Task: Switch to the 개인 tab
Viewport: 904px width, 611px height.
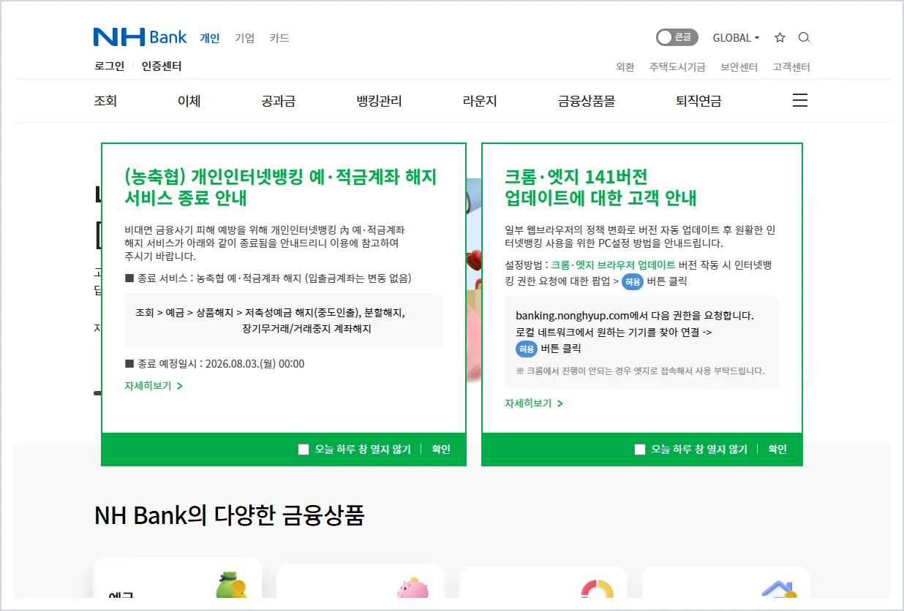Action: 210,38
